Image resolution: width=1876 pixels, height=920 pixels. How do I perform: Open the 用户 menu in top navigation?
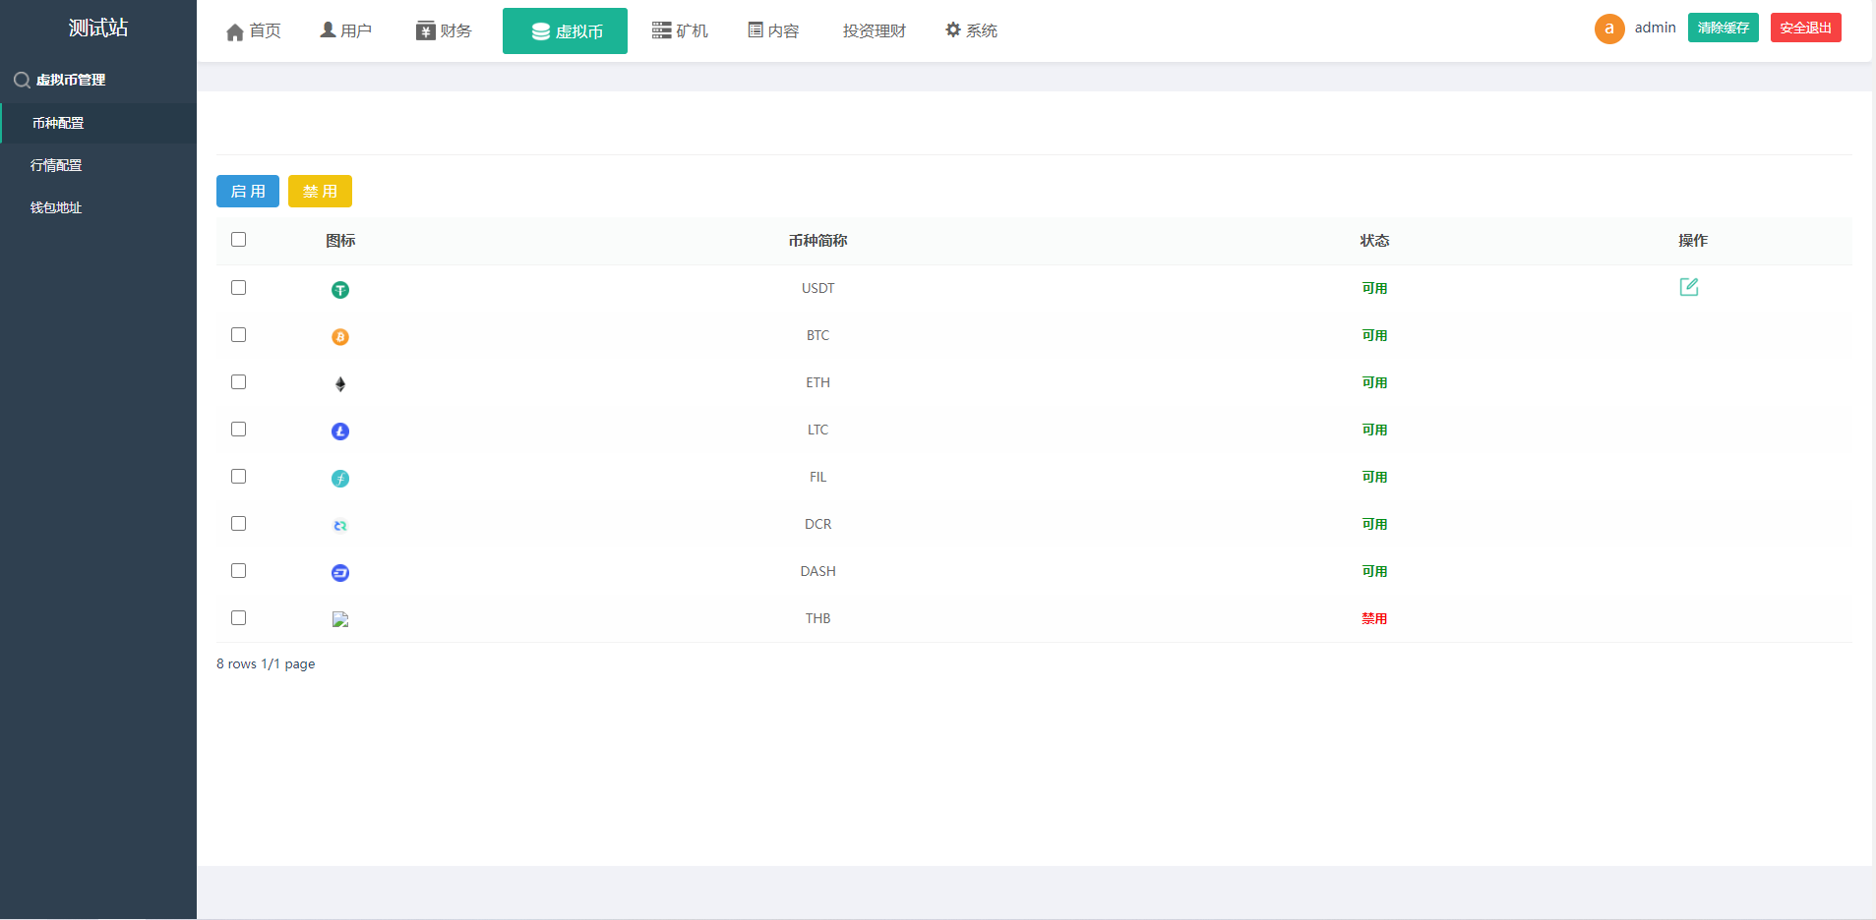(x=346, y=30)
